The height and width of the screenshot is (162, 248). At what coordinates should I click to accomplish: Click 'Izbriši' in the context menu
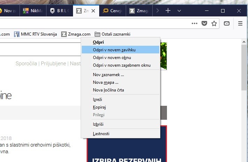tap(98, 124)
